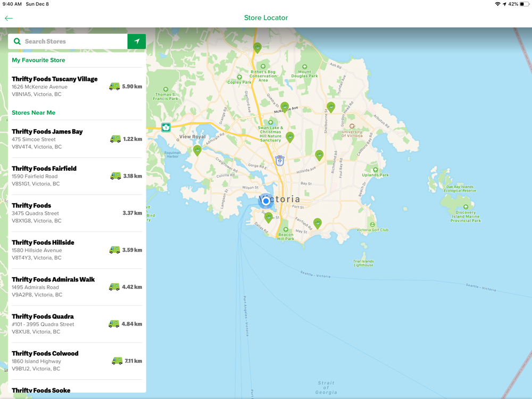532x399 pixels.
Task: Focus the Search Stores field
Action: click(x=68, y=41)
